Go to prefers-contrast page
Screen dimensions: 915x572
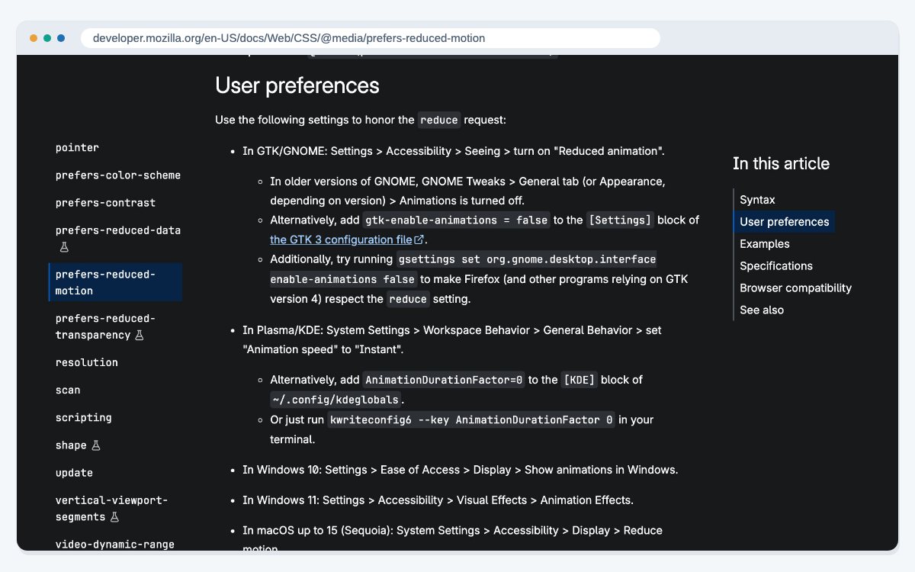coord(105,202)
